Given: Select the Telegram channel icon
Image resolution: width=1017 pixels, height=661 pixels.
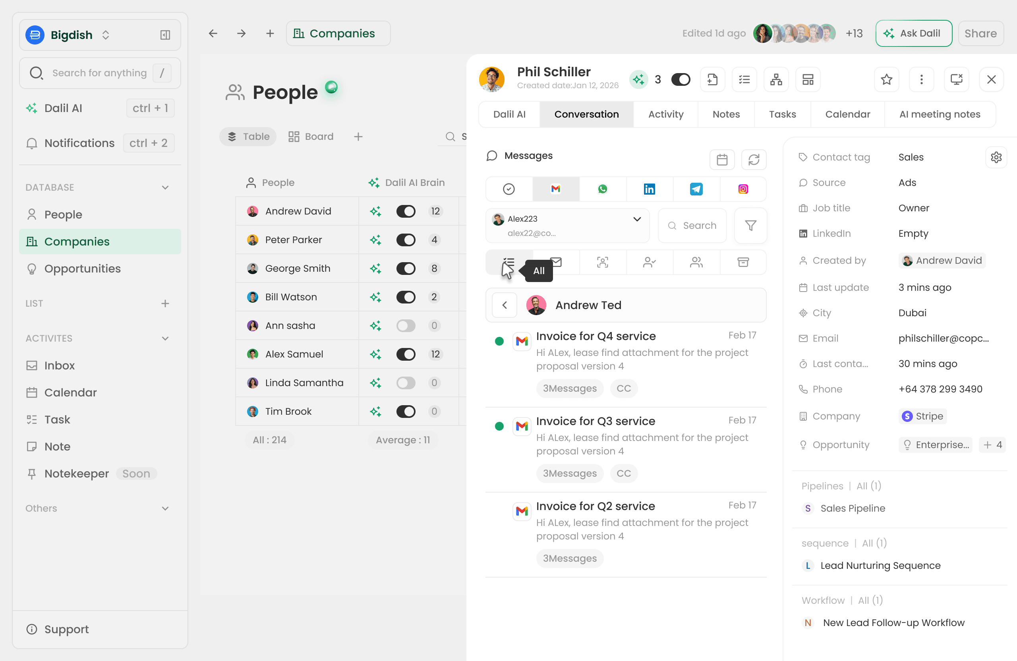Looking at the screenshot, I should [x=696, y=189].
